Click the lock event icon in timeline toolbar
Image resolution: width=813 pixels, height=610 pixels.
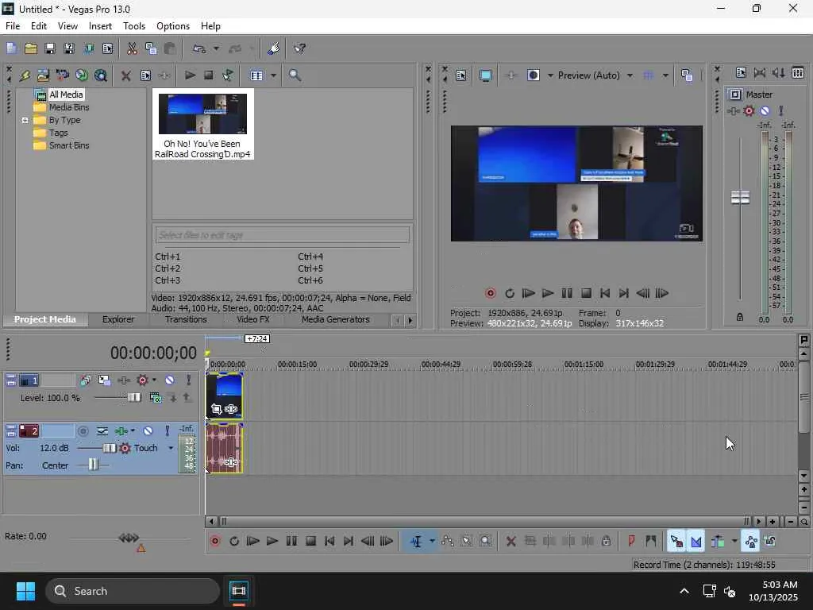(x=606, y=542)
